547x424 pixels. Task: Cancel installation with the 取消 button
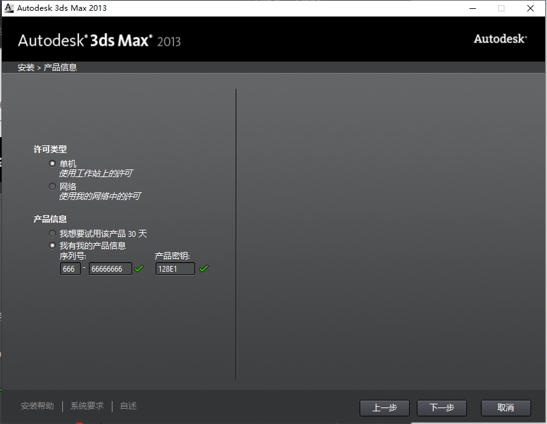(506, 407)
